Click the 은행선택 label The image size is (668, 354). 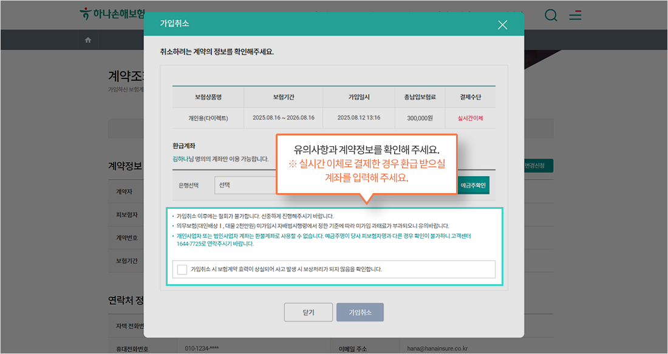(189, 186)
